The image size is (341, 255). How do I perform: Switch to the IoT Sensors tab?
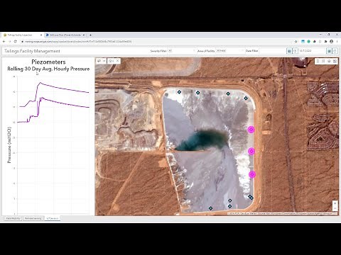point(53,218)
